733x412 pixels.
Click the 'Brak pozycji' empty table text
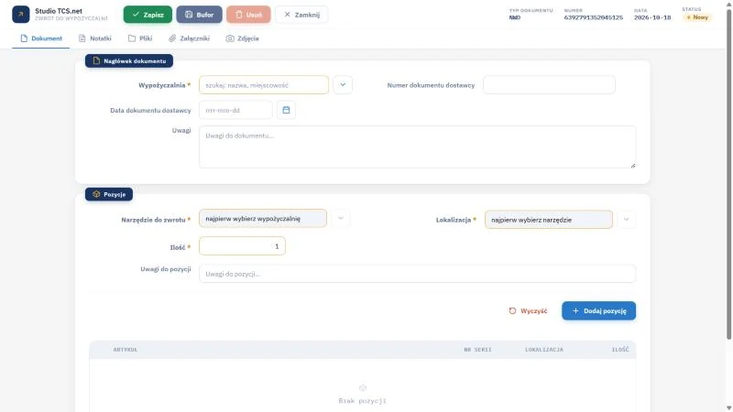[x=362, y=401]
